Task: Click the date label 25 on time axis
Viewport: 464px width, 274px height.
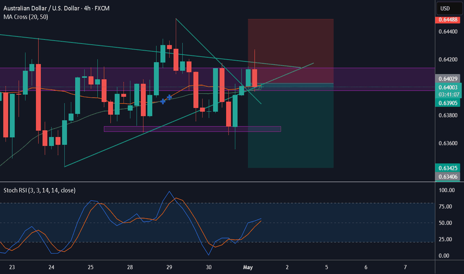Action: tap(91, 267)
